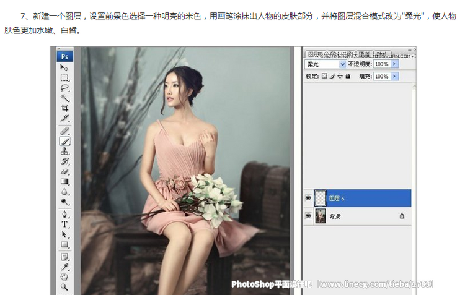Viewport: 465px width, 295px height.
Task: Select the Gradient tool
Action: (64, 181)
